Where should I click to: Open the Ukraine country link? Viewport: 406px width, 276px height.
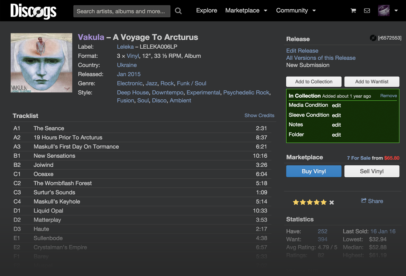click(x=127, y=65)
